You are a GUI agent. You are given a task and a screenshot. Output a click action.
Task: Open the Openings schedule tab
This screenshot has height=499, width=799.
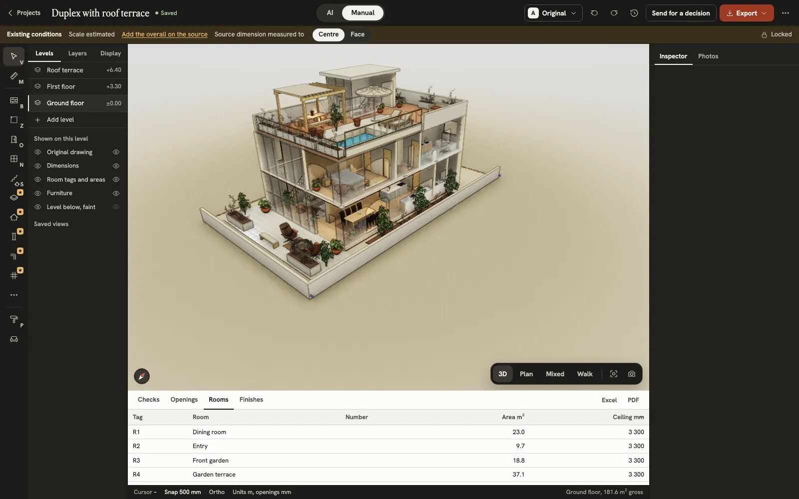point(184,400)
